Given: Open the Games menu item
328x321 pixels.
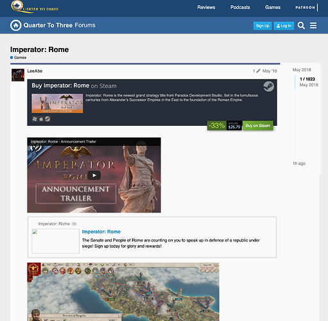Looking at the screenshot, I should pyautogui.click(x=273, y=7).
